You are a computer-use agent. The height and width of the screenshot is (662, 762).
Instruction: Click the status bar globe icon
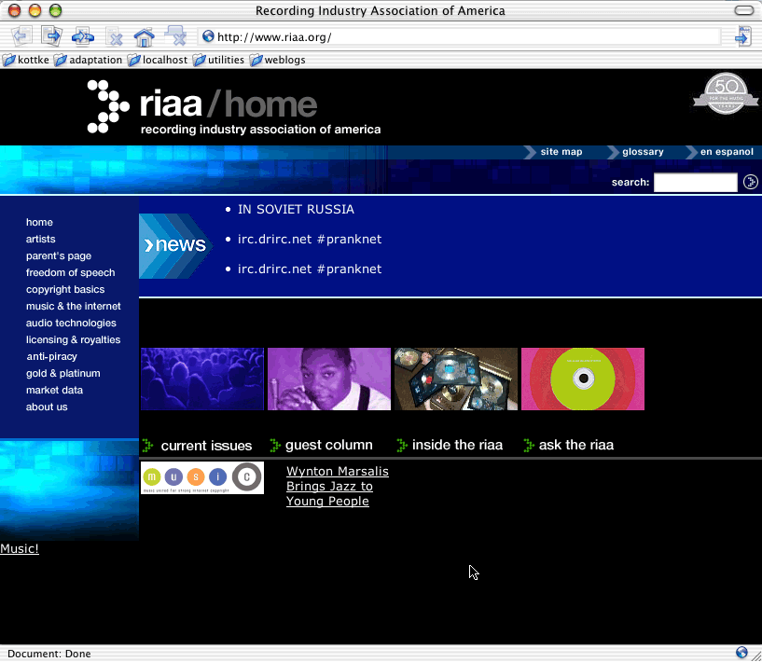pos(741,653)
